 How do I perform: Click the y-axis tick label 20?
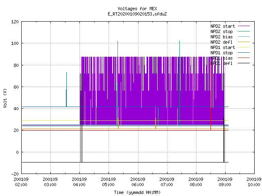tap(16, 130)
